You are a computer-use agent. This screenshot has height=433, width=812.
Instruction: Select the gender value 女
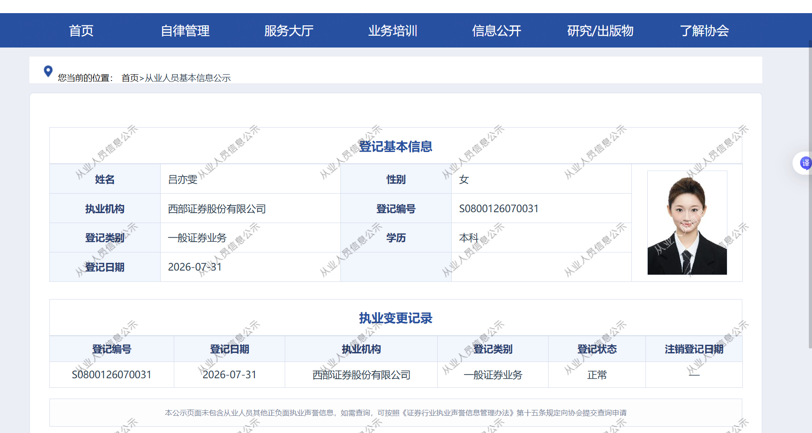pyautogui.click(x=464, y=180)
